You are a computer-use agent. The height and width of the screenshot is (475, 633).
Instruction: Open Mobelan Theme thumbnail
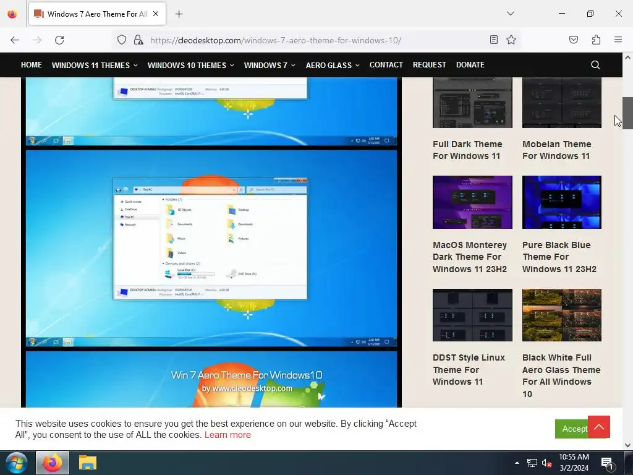click(561, 103)
